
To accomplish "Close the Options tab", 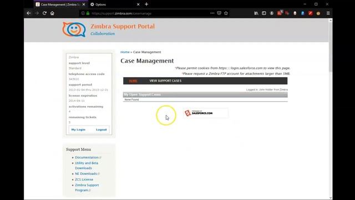I will (x=138, y=4).
